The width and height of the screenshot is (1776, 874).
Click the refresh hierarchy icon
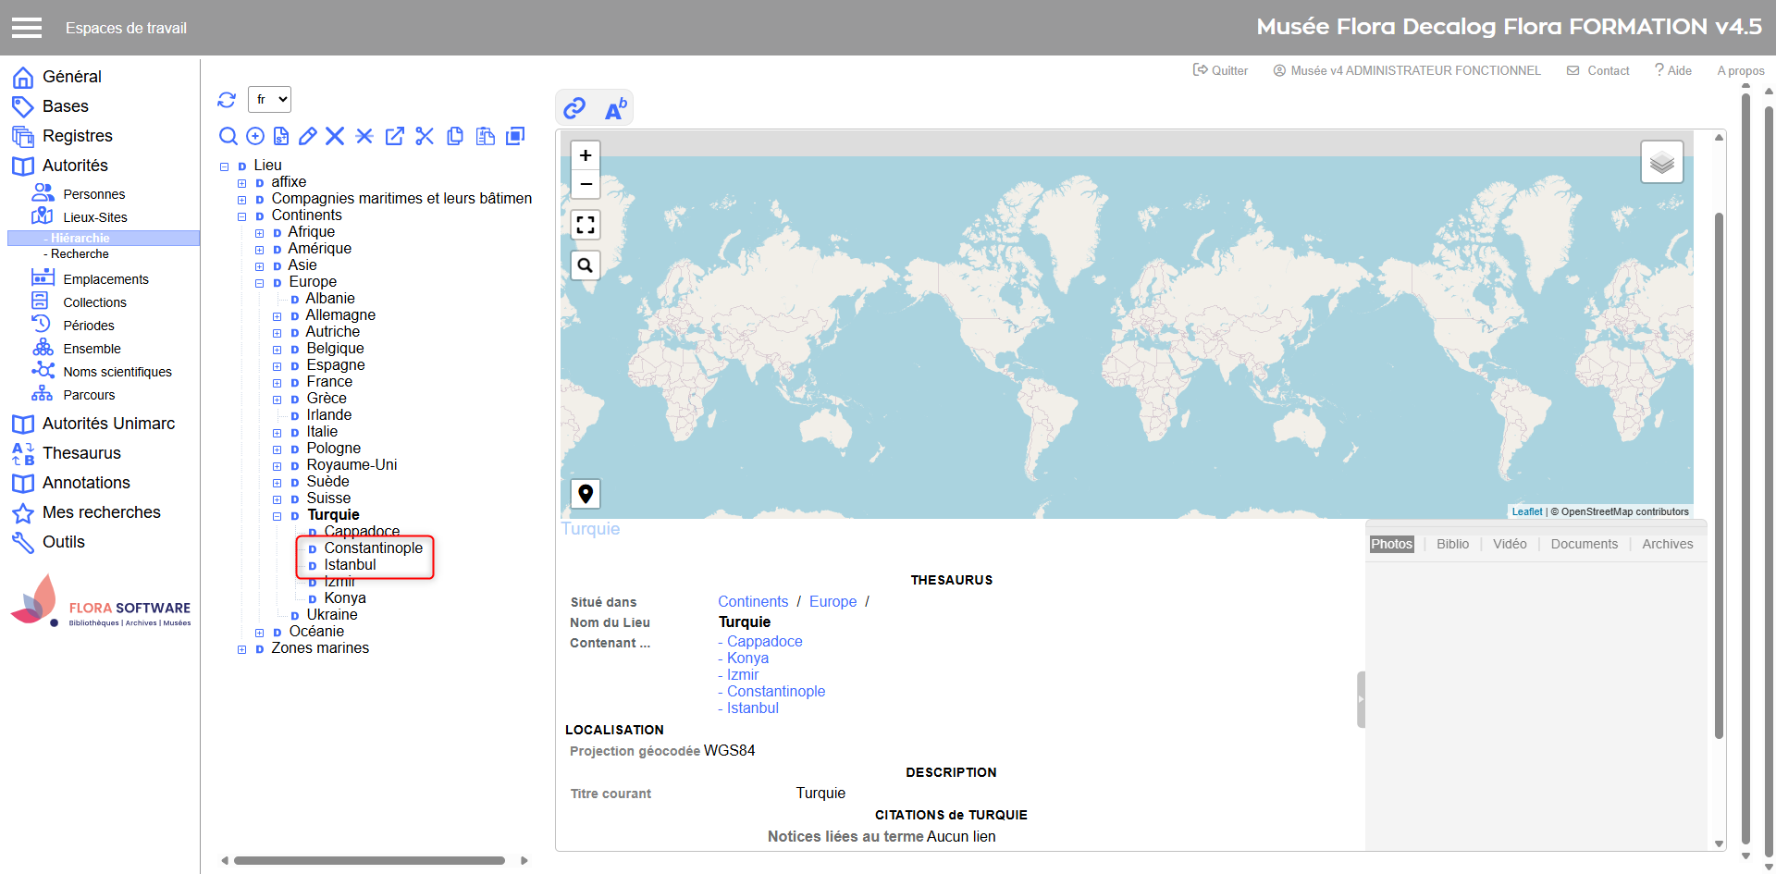tap(227, 100)
